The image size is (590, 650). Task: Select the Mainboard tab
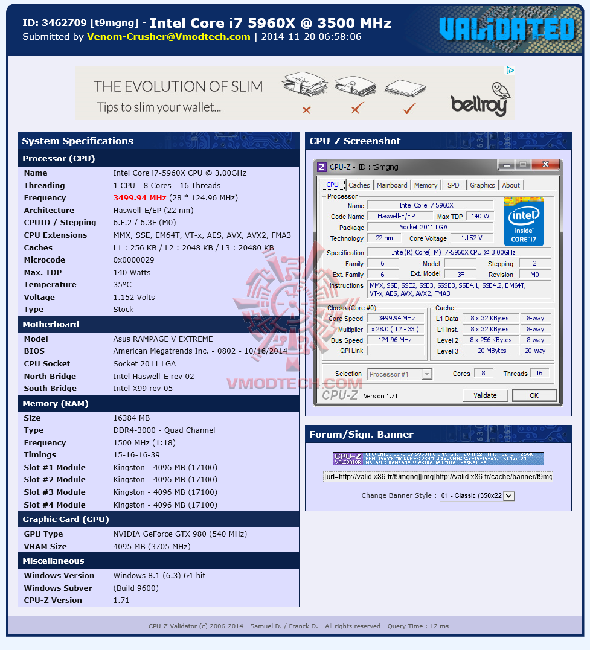coord(392,185)
